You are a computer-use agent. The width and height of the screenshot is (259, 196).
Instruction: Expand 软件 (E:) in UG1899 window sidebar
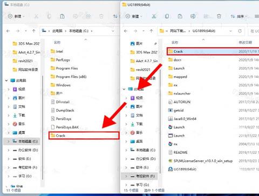click(126, 167)
